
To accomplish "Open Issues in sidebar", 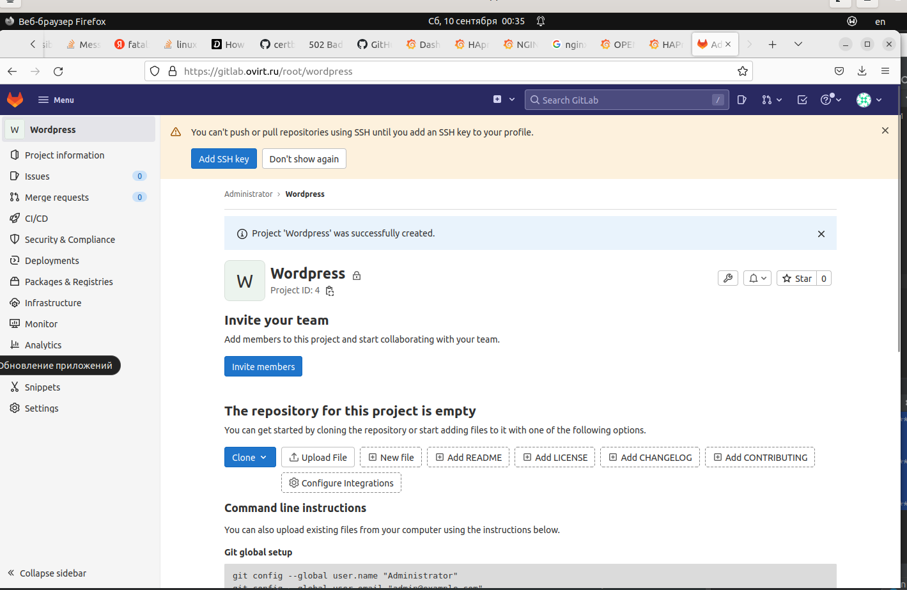I will tap(78, 176).
